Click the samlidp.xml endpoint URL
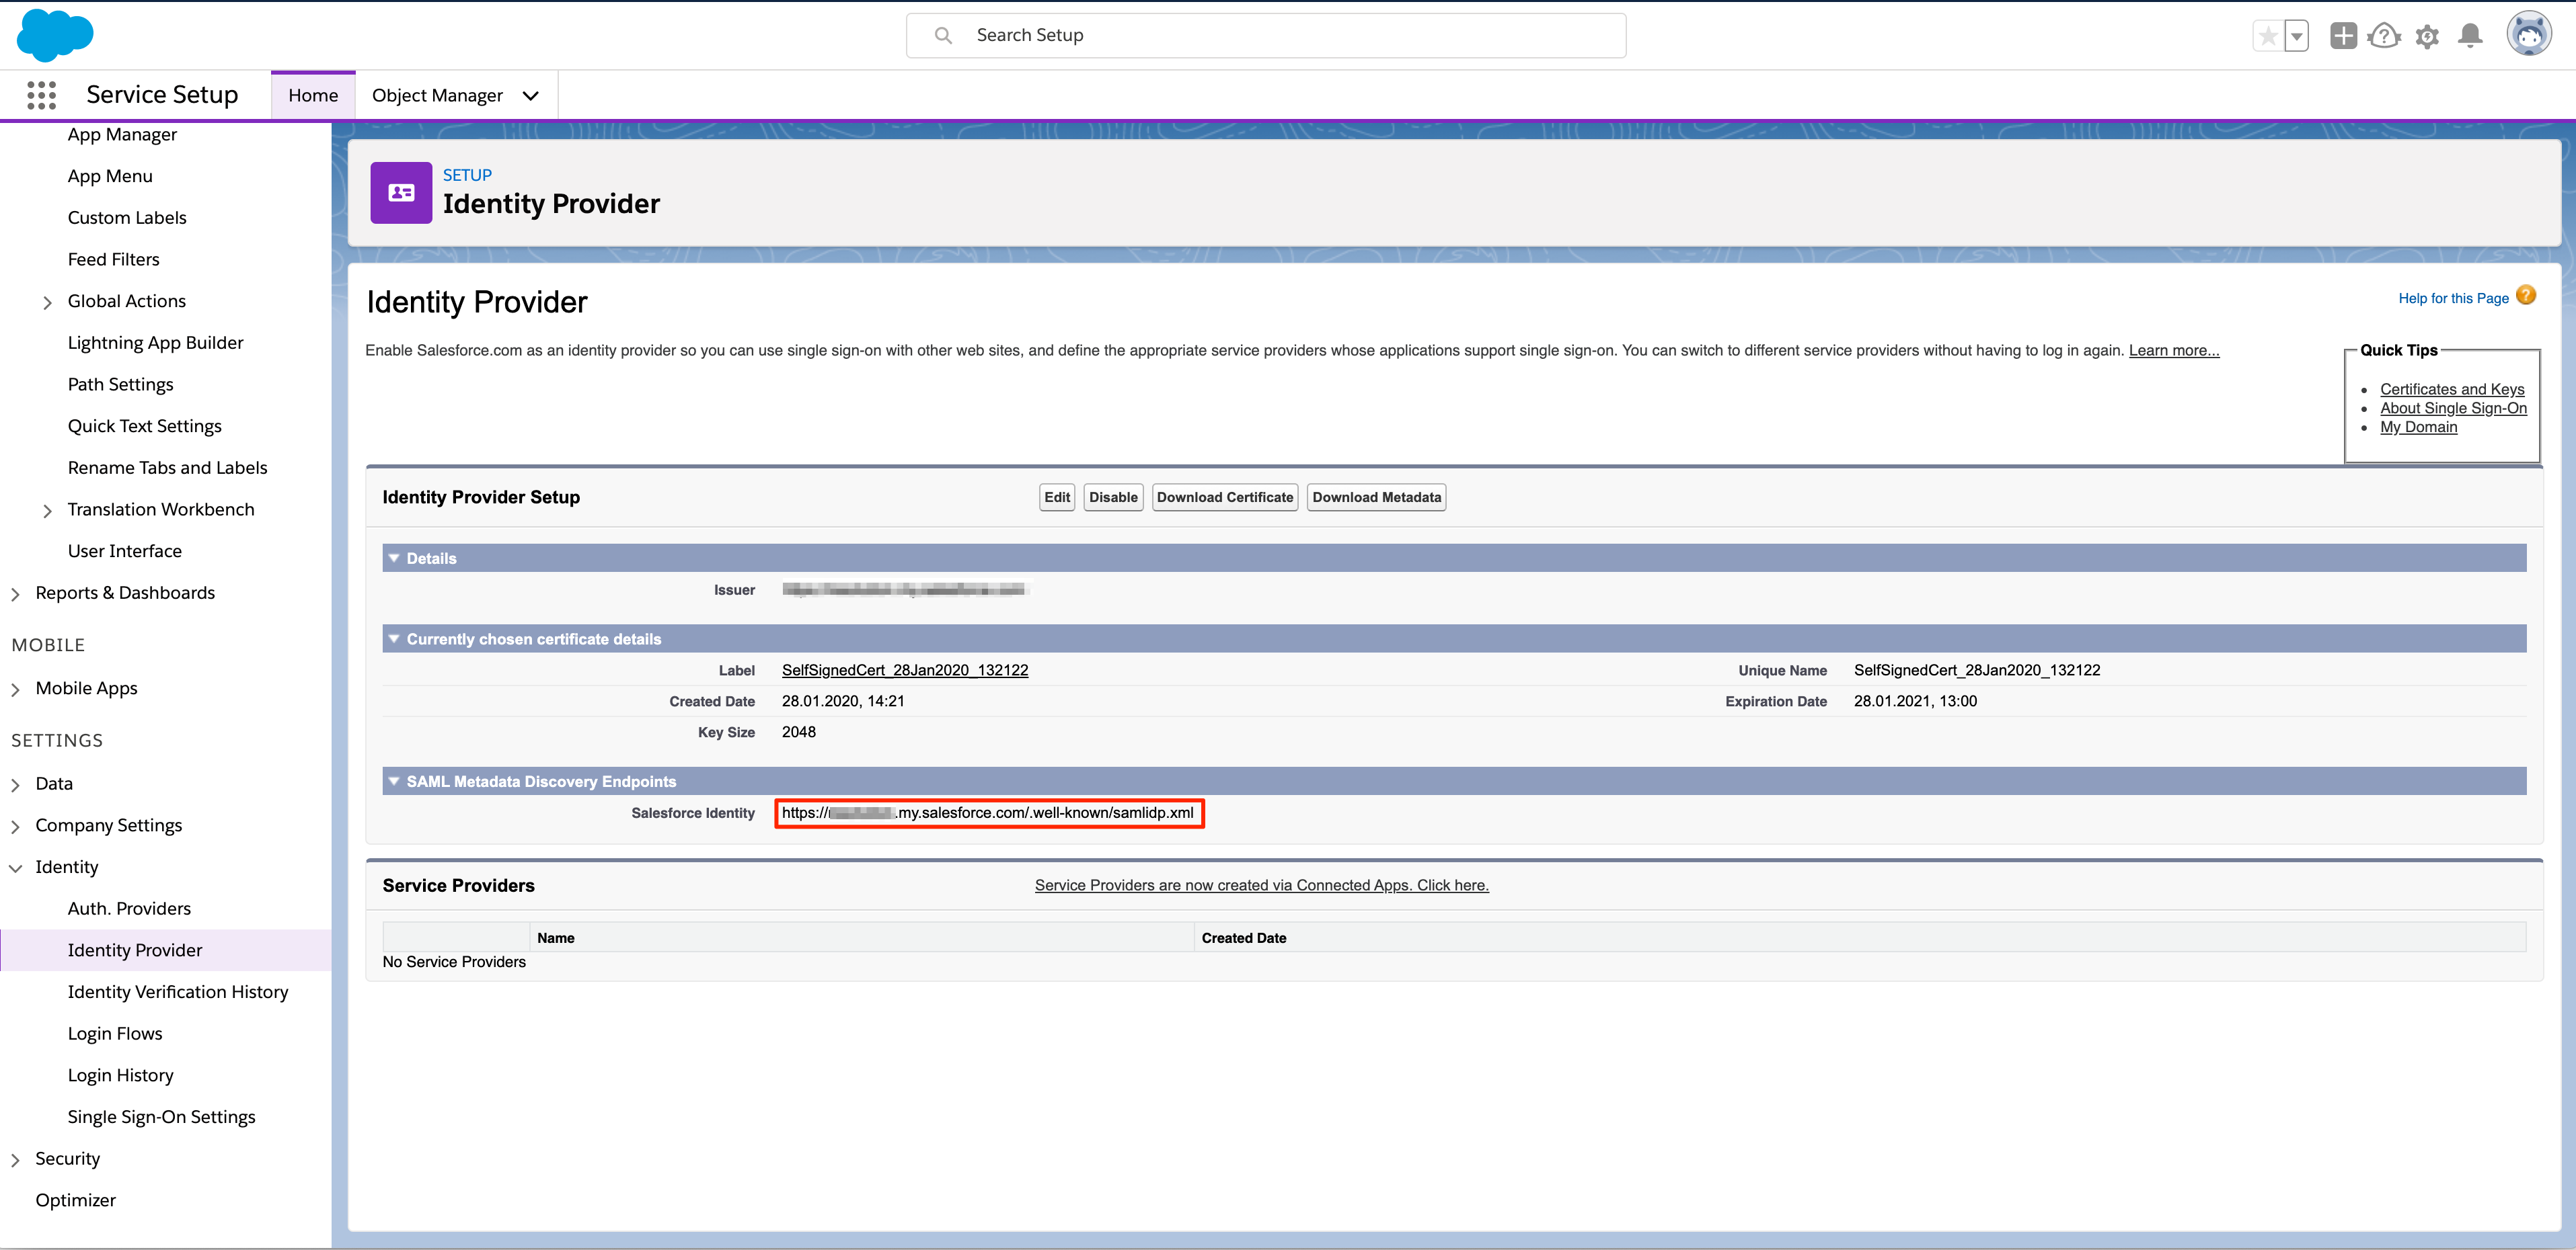Image resolution: width=2576 pixels, height=1250 pixels. coord(989,812)
